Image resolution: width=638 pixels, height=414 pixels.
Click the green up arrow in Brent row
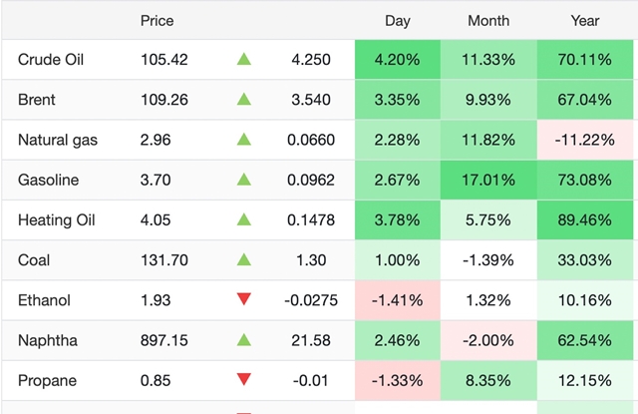243,99
